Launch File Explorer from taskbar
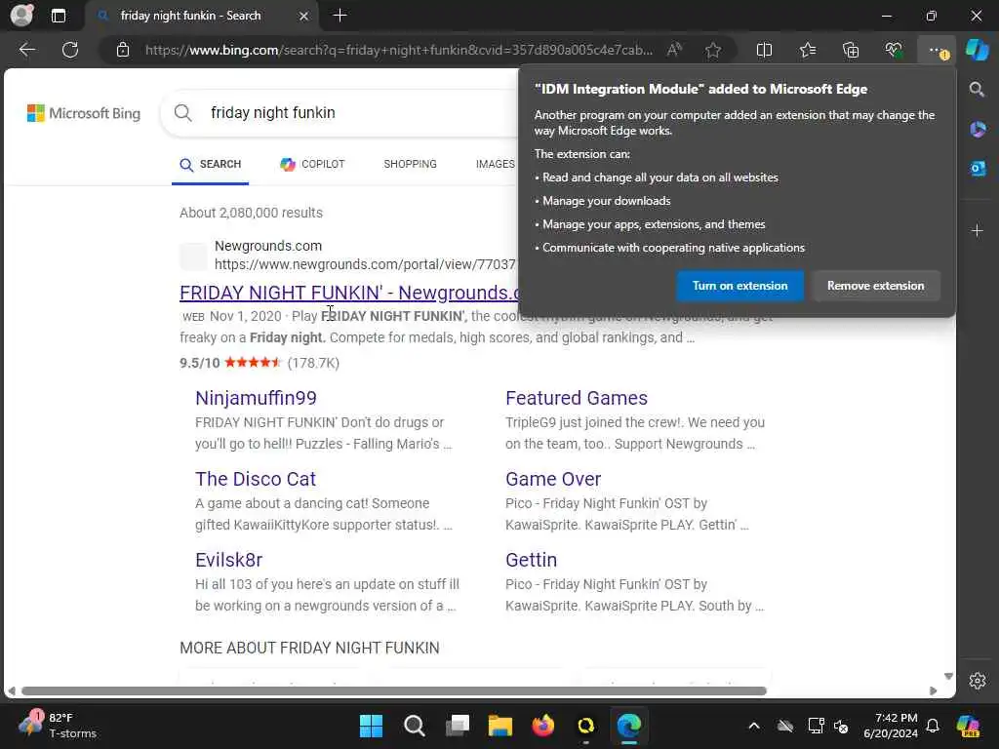The width and height of the screenshot is (999, 749). (x=500, y=726)
